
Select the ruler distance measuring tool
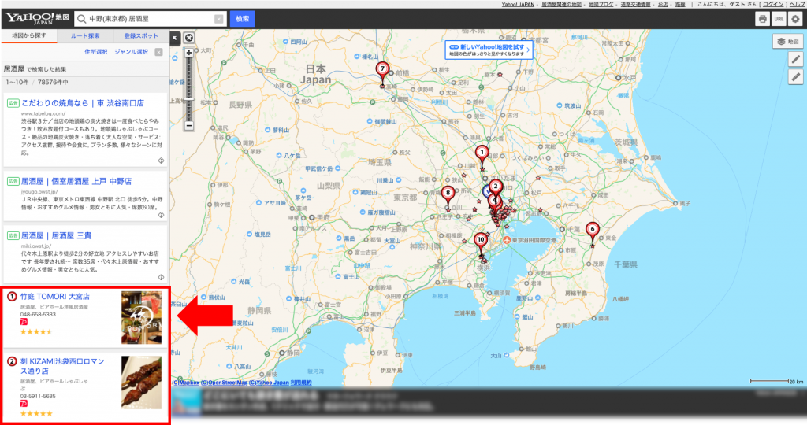click(796, 77)
